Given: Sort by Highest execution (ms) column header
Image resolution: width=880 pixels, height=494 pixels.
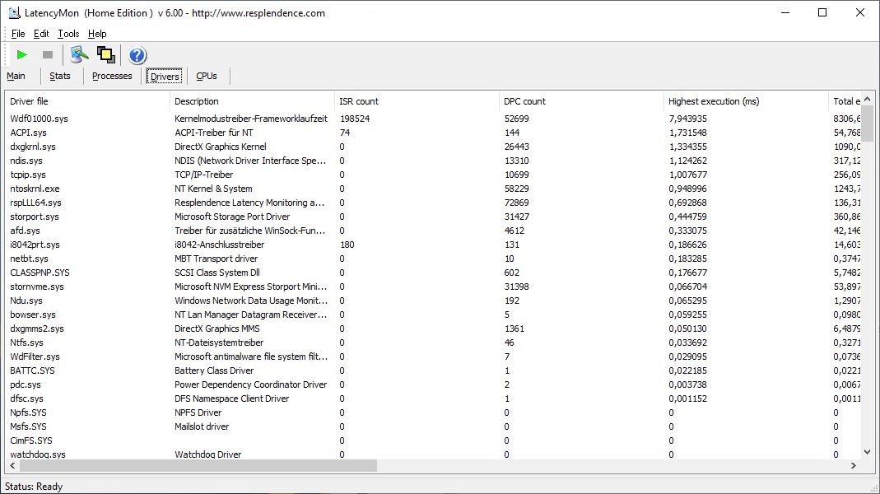Looking at the screenshot, I should click(745, 101).
